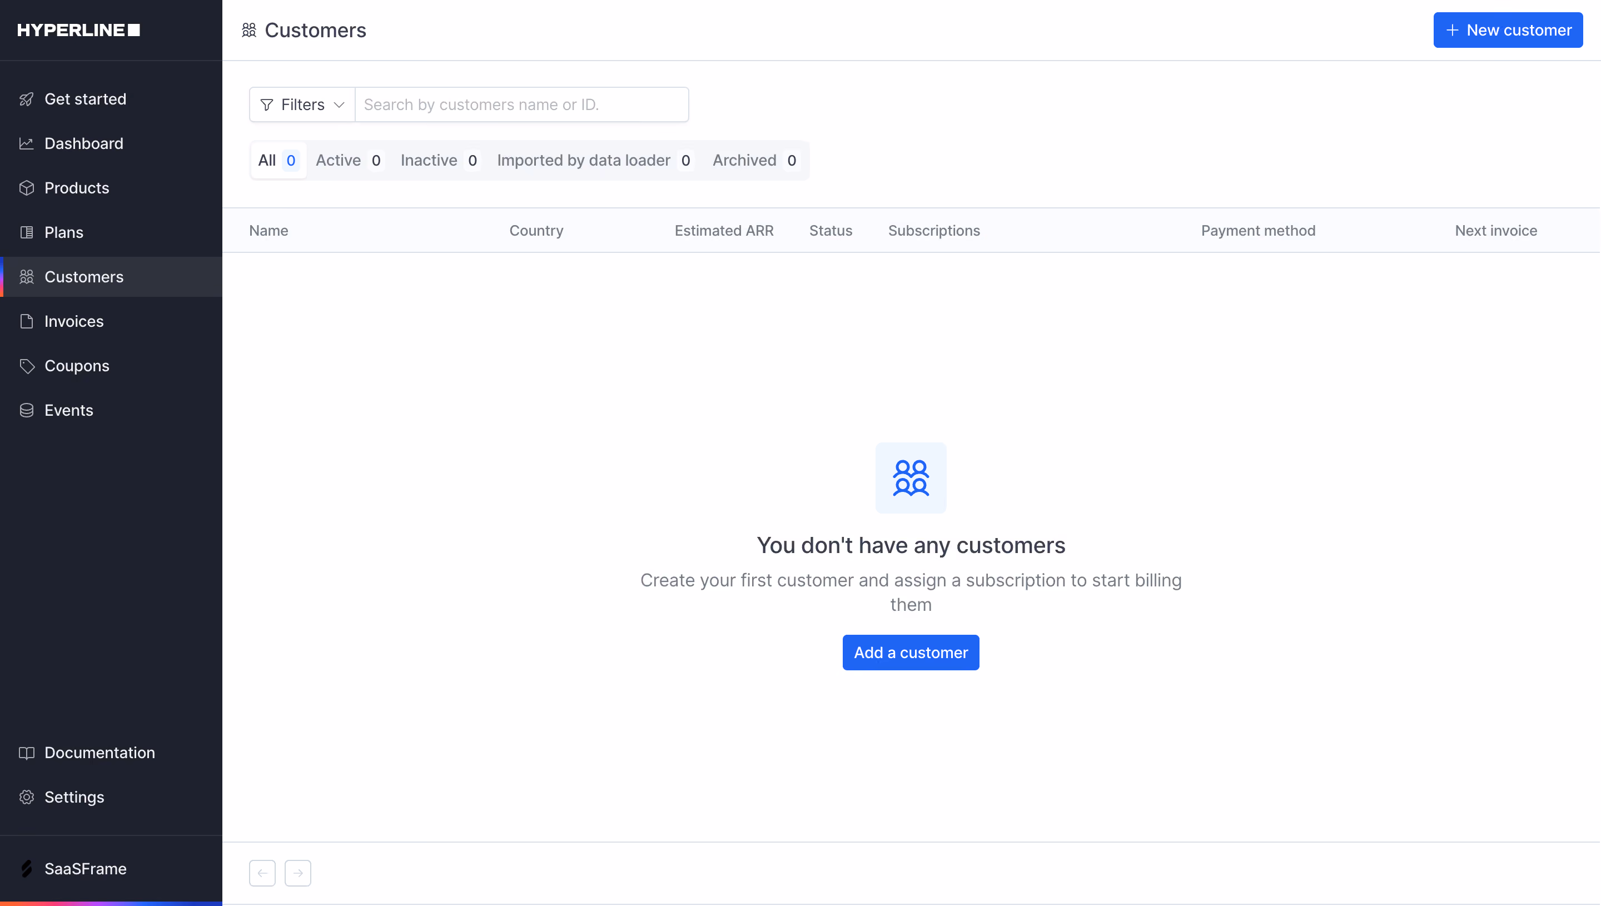Open the Plans page icon
This screenshot has height=906, width=1601.
26,233
